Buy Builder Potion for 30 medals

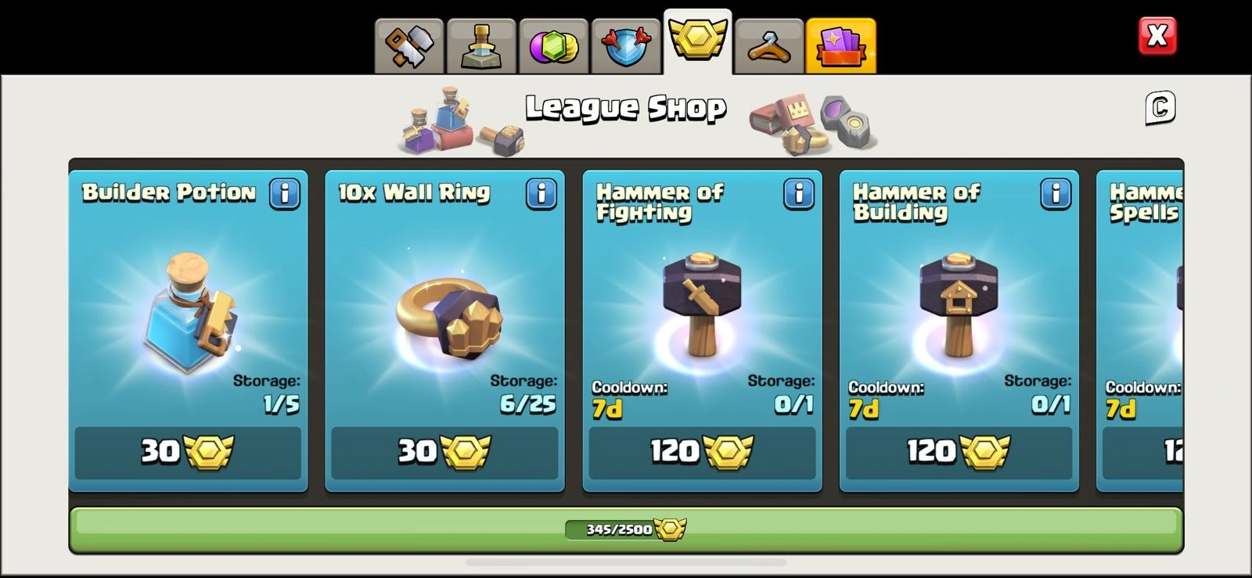click(x=188, y=452)
